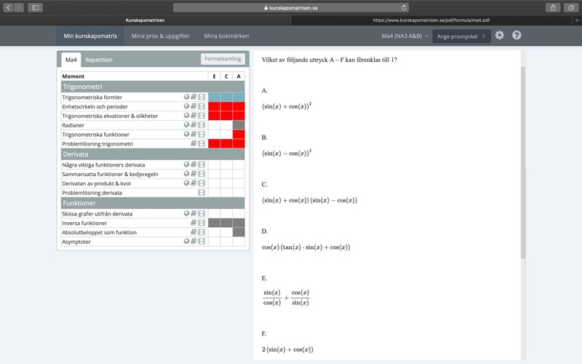Open new Safari tab with plus icon
Image resolution: width=582 pixels, height=364 pixels.
click(576, 20)
